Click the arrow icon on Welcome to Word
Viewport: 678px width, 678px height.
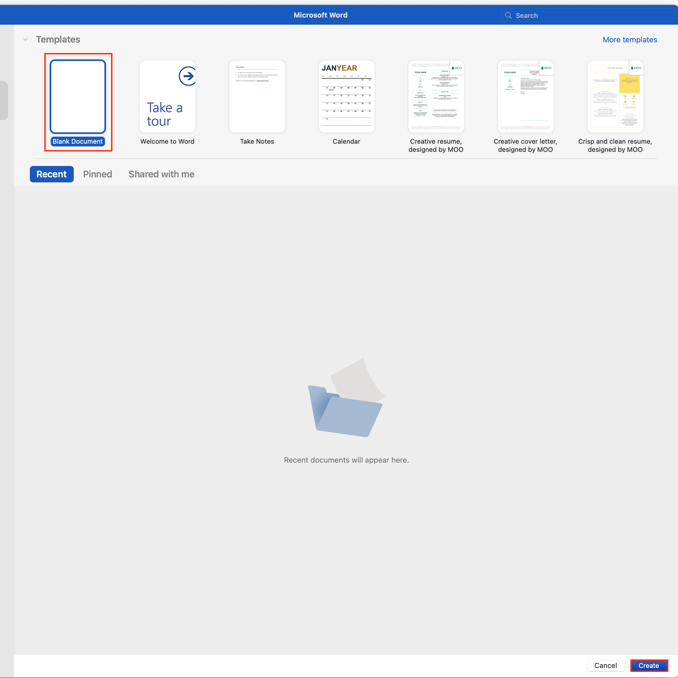click(x=187, y=75)
